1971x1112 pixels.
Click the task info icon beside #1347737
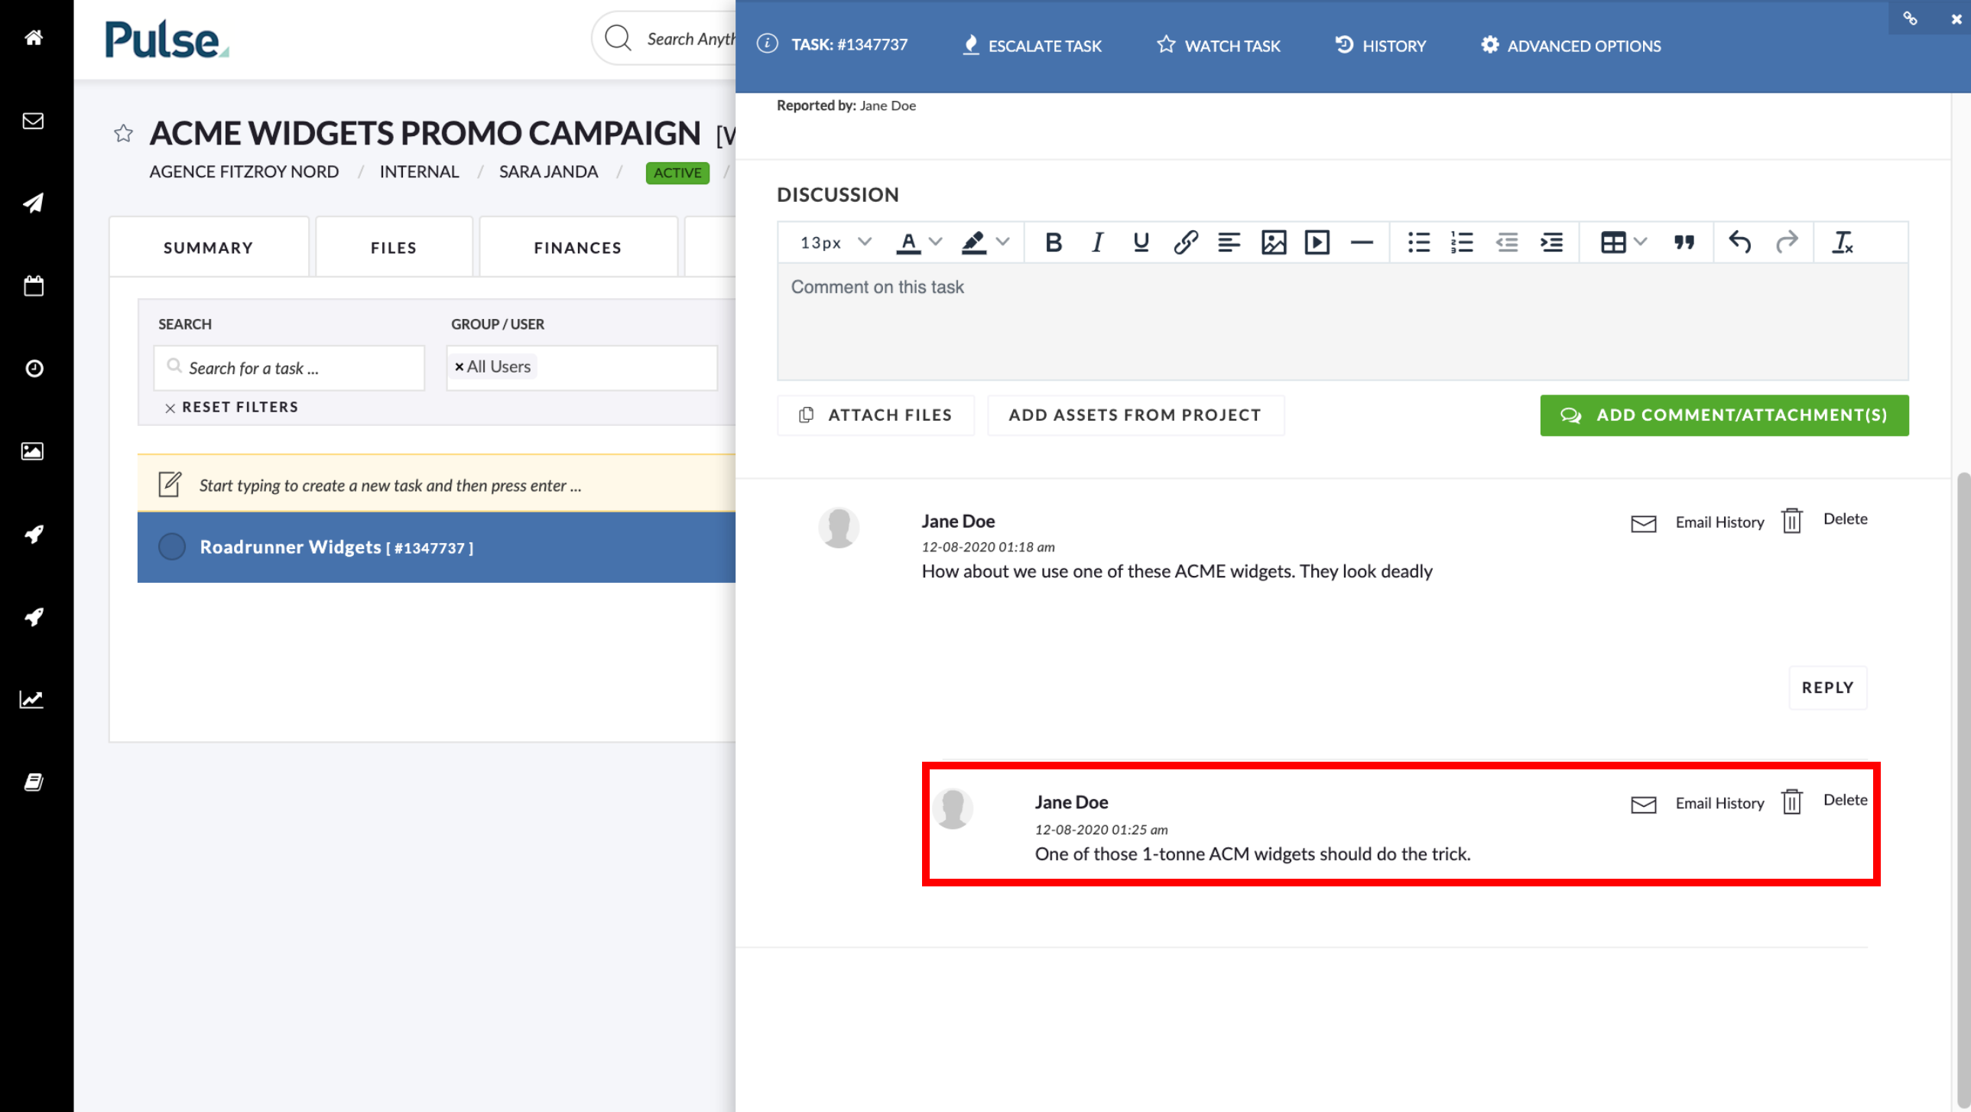[x=768, y=44]
